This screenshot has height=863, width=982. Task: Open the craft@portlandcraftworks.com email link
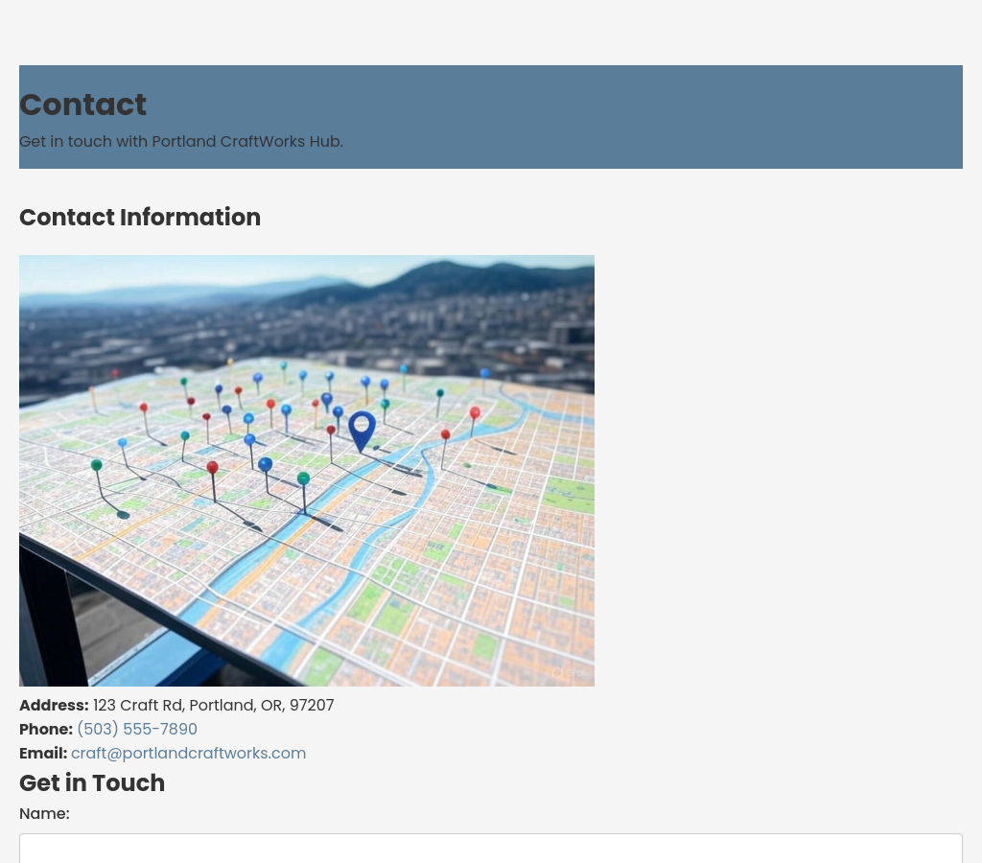click(x=188, y=753)
